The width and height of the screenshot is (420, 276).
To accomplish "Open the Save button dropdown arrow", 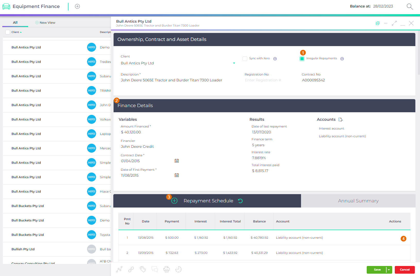I will tap(389, 270).
